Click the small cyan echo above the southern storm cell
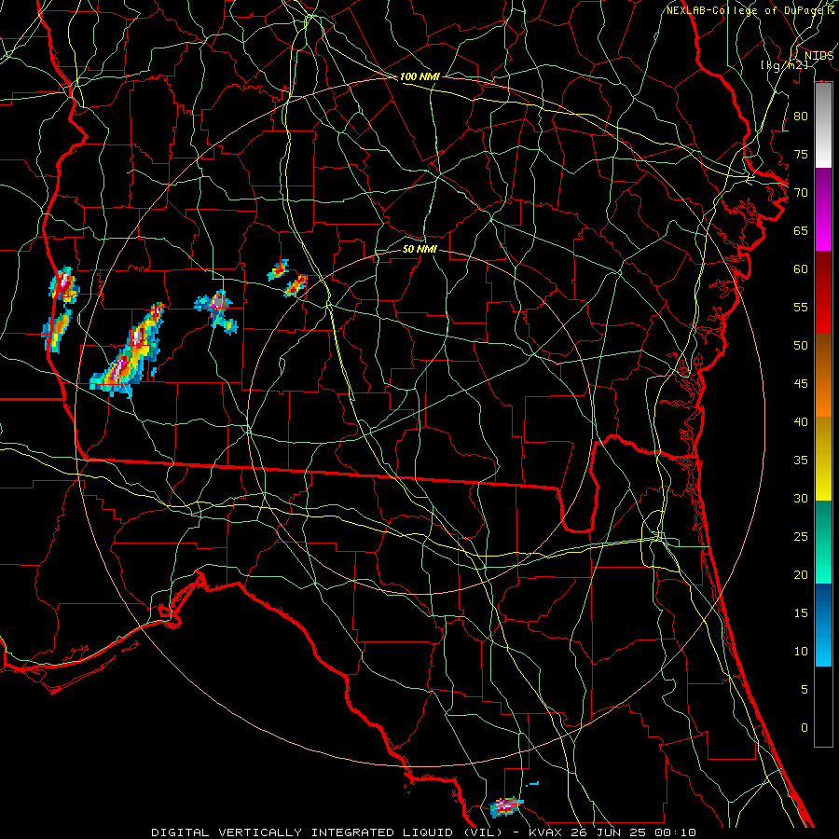The image size is (839, 839). (x=533, y=784)
